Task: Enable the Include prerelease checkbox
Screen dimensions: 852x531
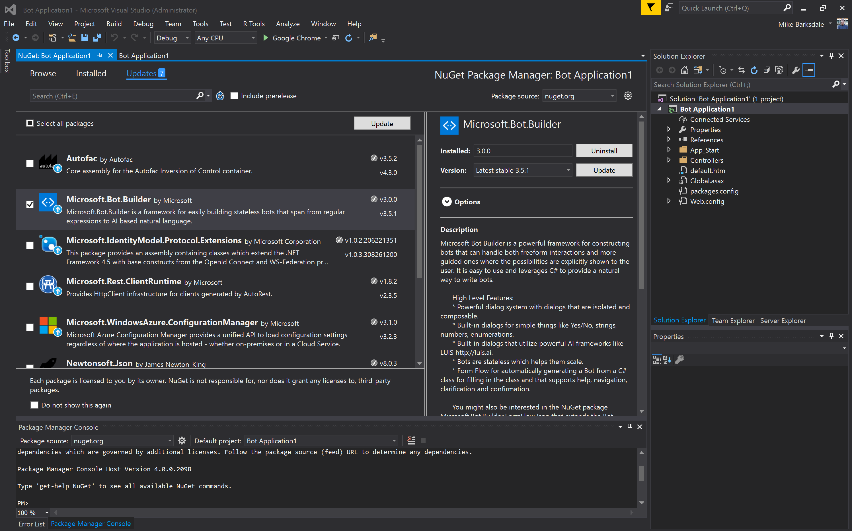Action: point(234,96)
